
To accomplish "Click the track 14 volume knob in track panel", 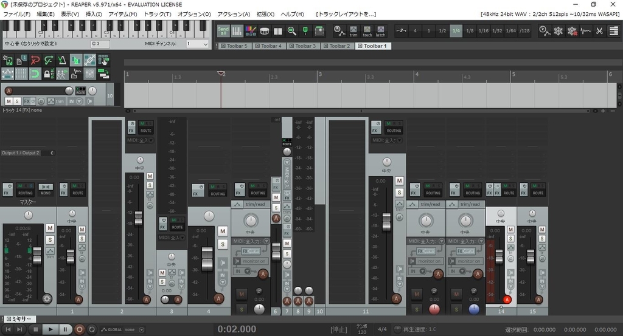I will point(69,91).
